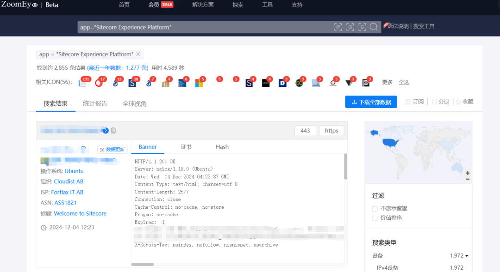
Task: Click the banner vertical scrollbar
Action: 345,167
